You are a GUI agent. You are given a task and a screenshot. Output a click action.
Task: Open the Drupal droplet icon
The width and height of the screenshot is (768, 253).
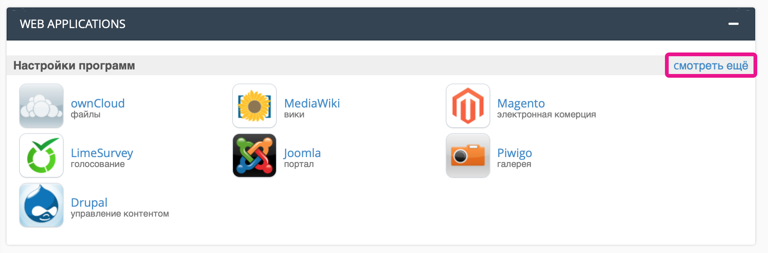41,205
